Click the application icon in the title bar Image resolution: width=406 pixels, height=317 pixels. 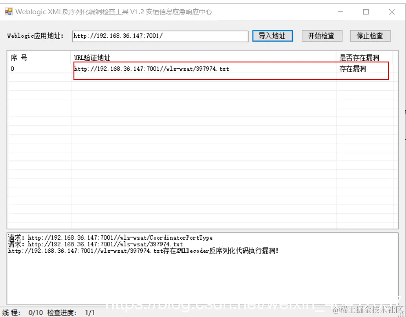(x=8, y=11)
